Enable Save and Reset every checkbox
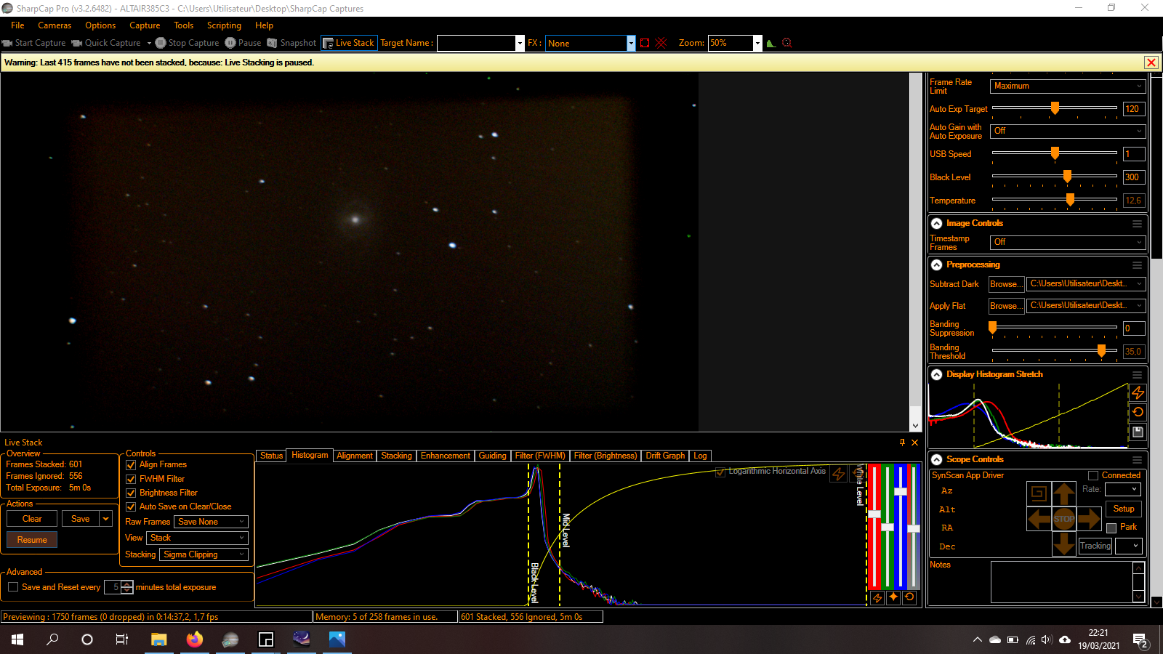1163x654 pixels. pyautogui.click(x=13, y=587)
